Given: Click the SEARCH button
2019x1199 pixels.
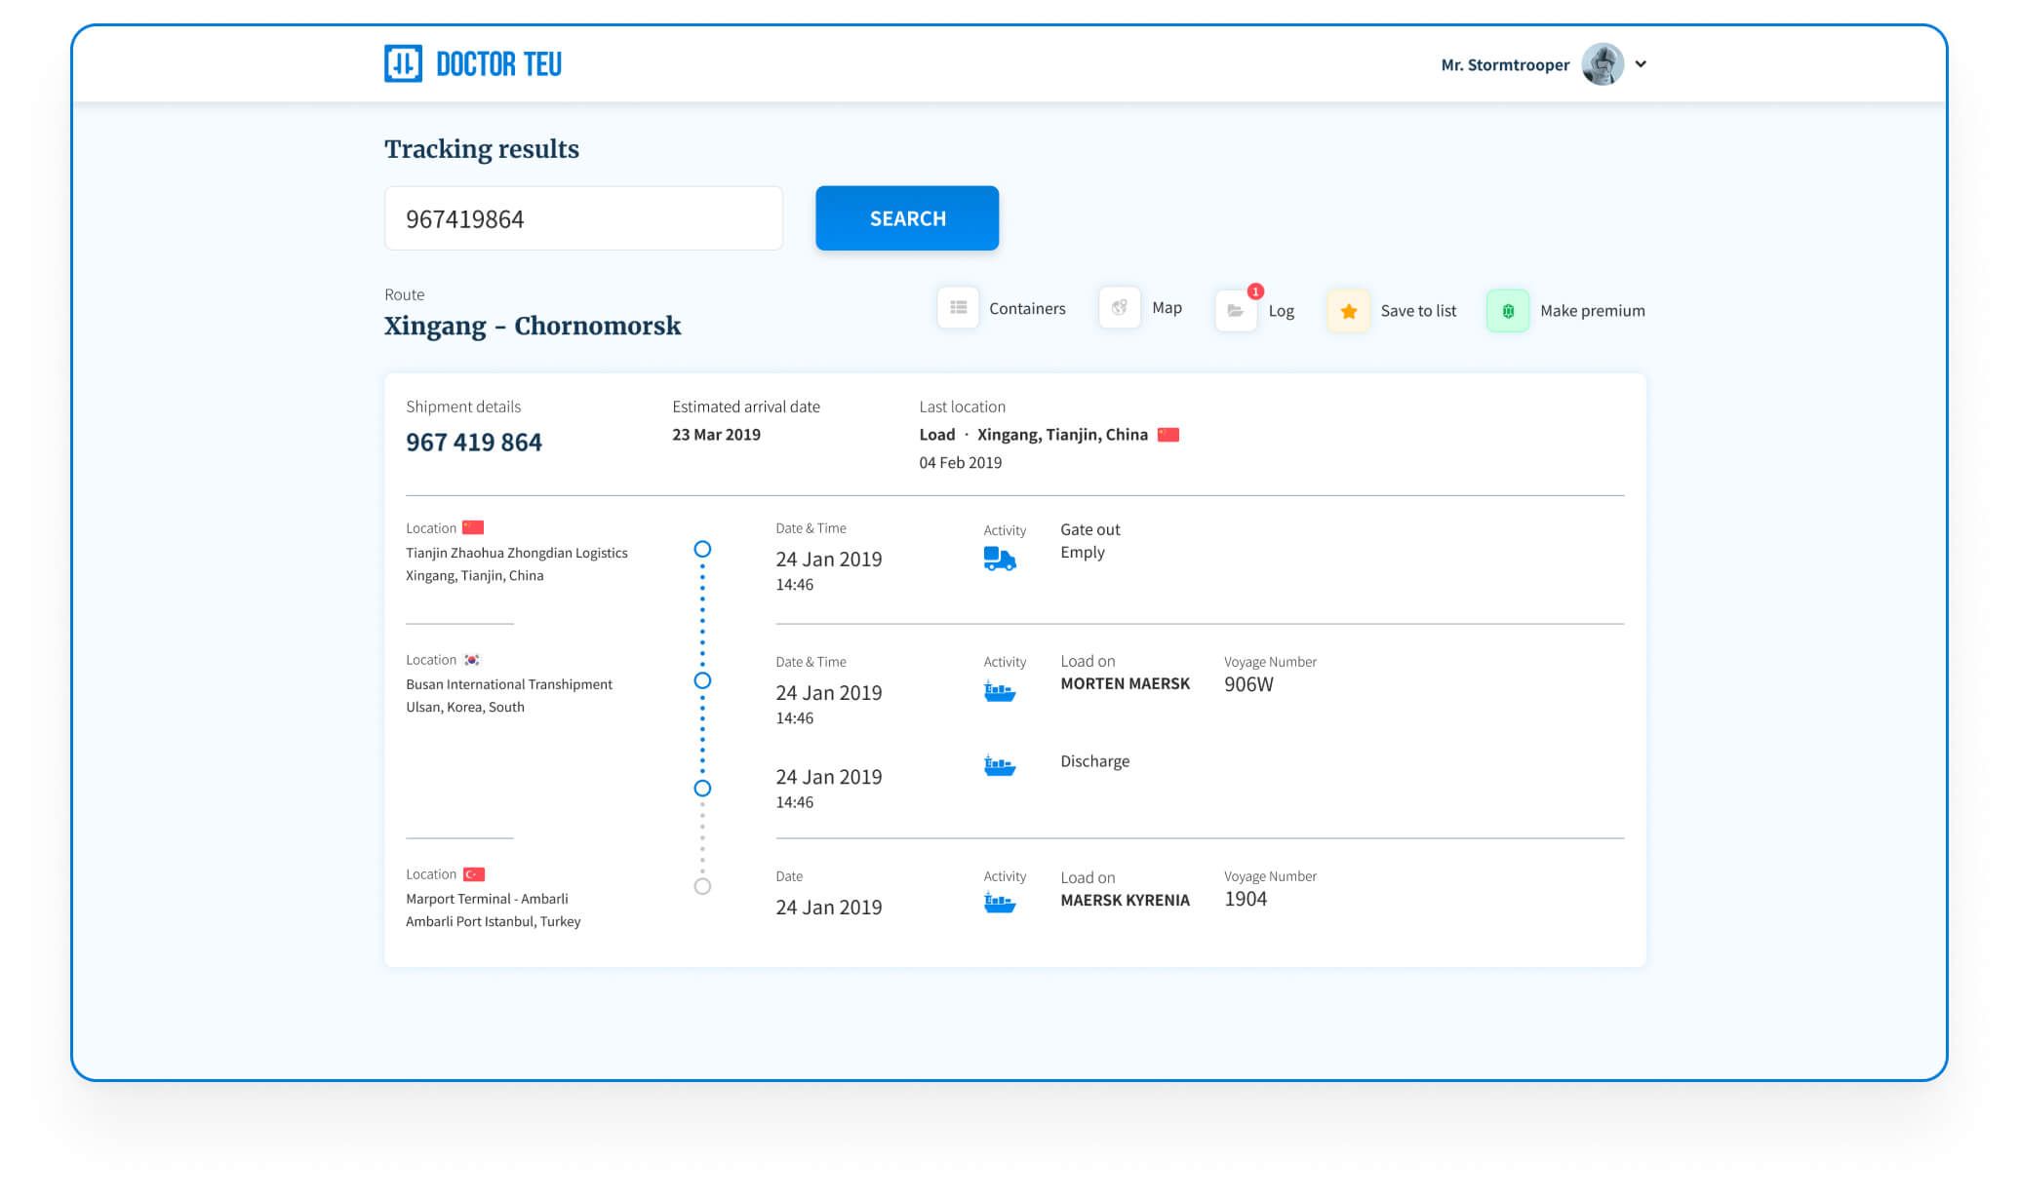Looking at the screenshot, I should coord(908,218).
